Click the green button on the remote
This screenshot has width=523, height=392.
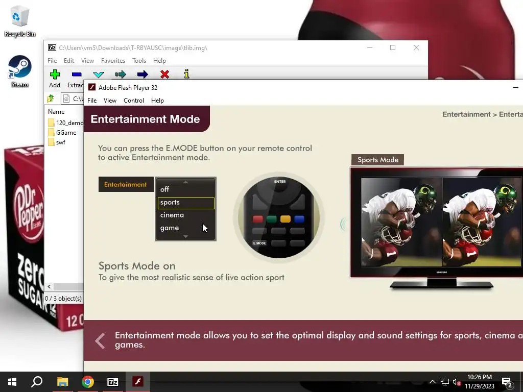[272, 219]
